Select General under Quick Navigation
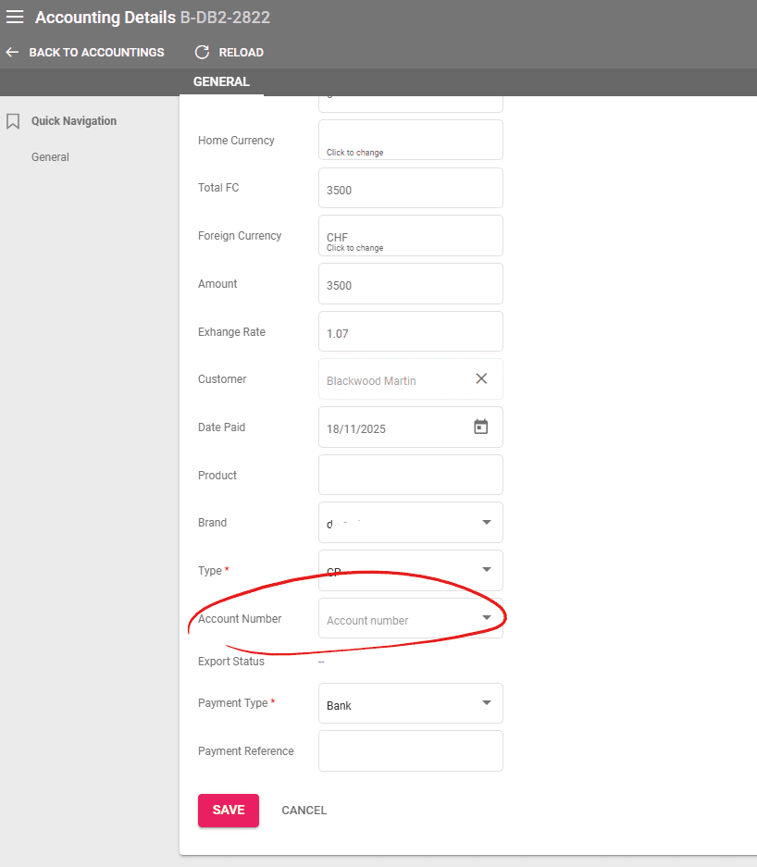 (x=50, y=156)
